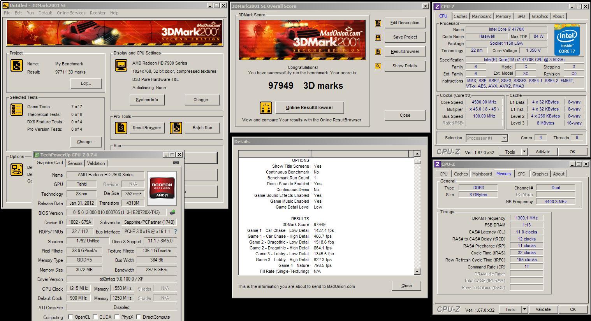The width and height of the screenshot is (591, 321).
Task: Open the Help menu in 3DMark2001
Action: 114,13
